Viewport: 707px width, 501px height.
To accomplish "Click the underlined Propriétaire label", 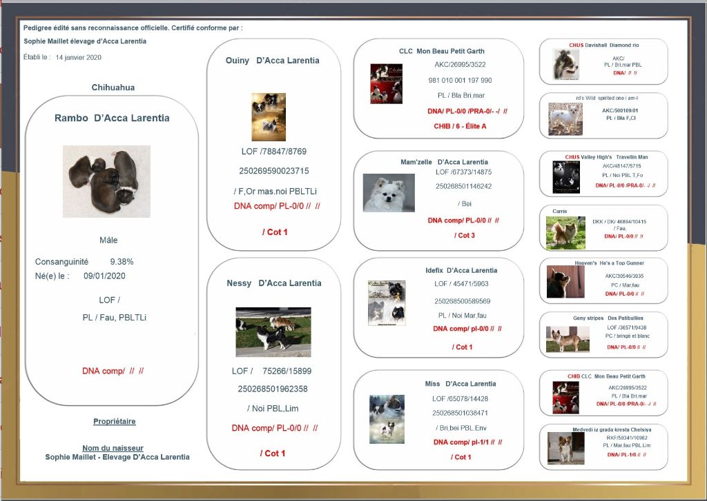I will pos(115,421).
